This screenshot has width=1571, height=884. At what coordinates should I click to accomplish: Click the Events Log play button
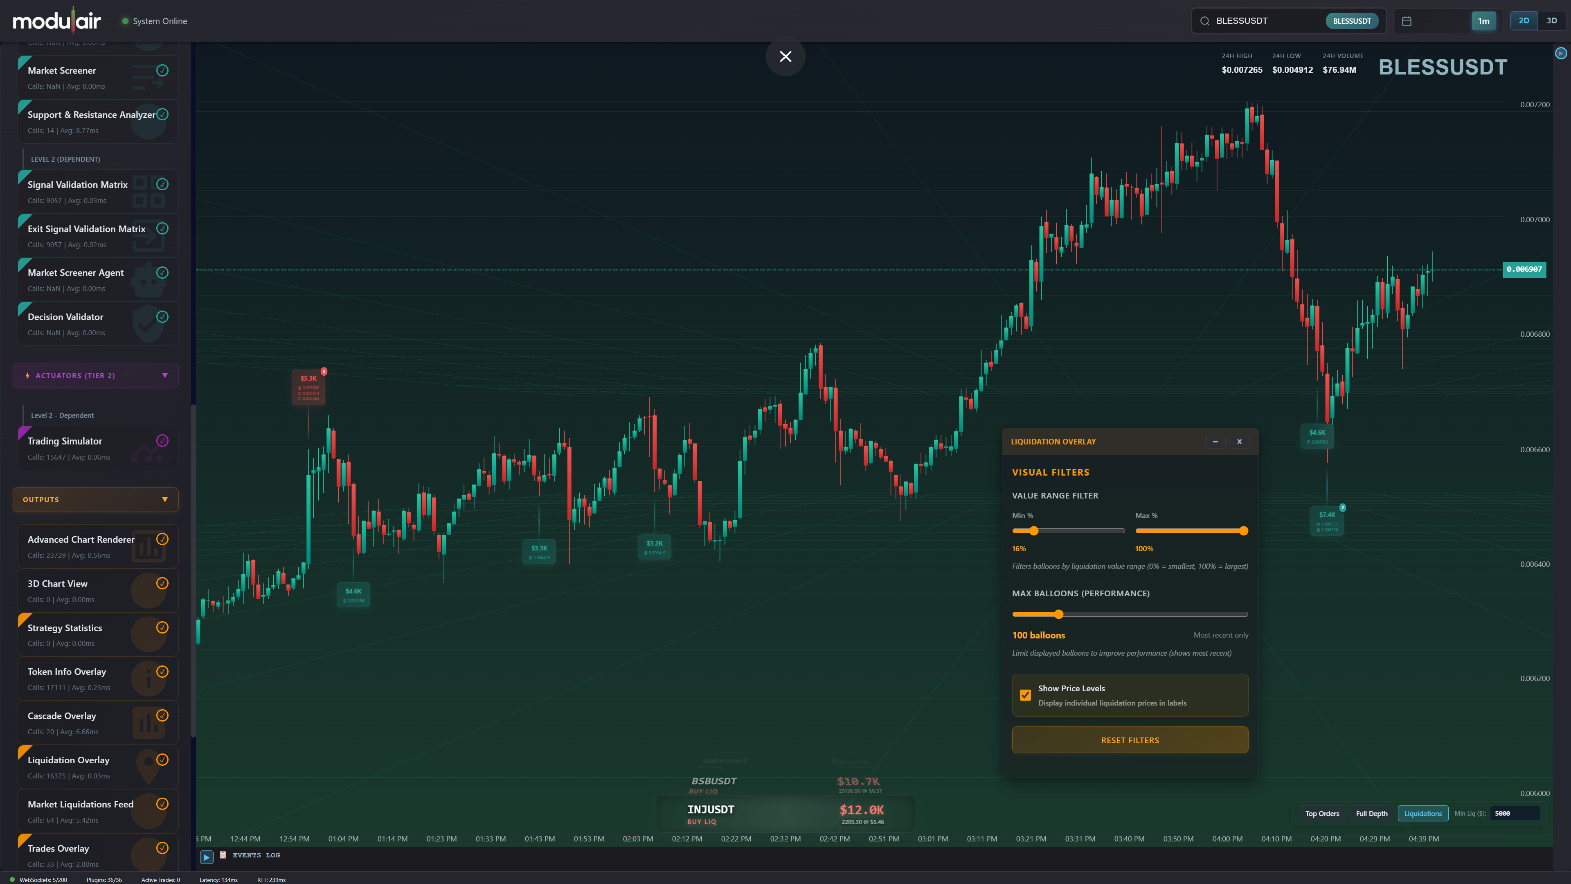coord(206,857)
